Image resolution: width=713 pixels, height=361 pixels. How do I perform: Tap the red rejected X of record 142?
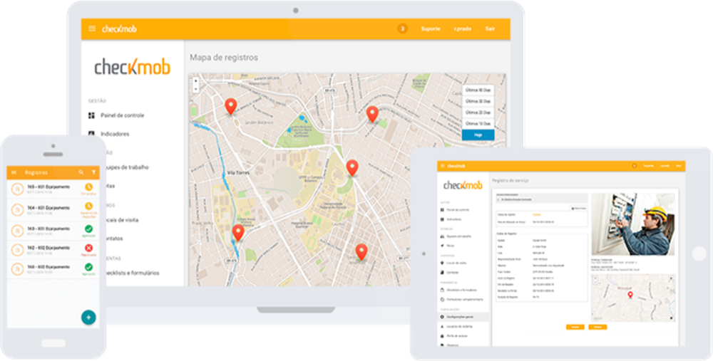pyautogui.click(x=88, y=248)
